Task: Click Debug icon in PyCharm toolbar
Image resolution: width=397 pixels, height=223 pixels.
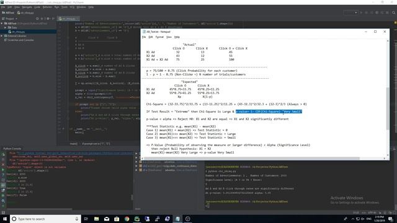Action: (x=367, y=12)
